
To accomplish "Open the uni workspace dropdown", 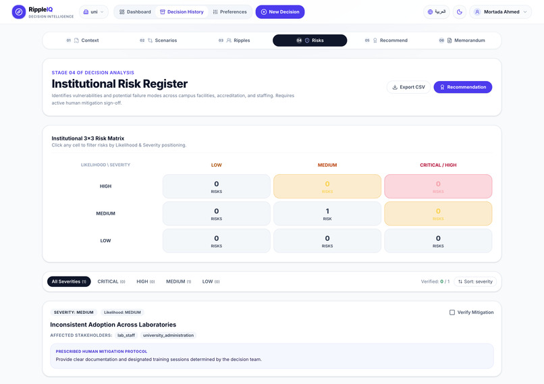I will coord(94,11).
